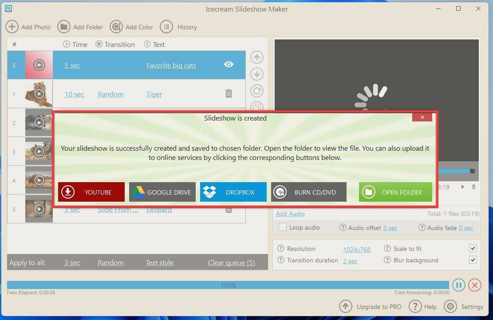This screenshot has height=320, width=493.
Task: Click Burn CD/DVD button
Action: click(x=309, y=192)
